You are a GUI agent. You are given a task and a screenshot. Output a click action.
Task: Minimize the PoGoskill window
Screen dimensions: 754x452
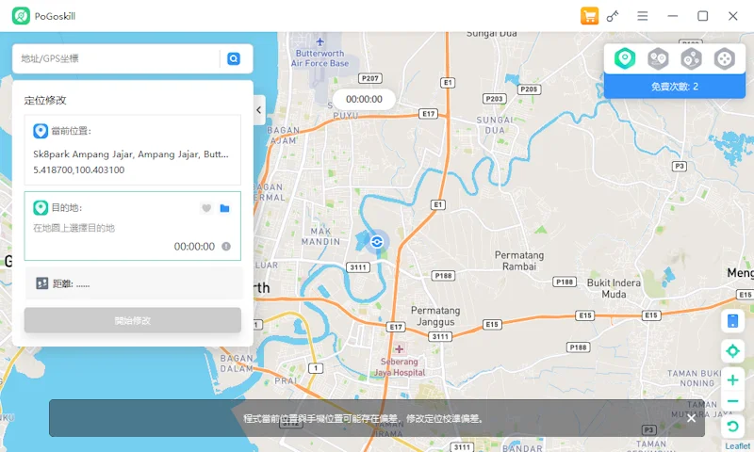(673, 16)
